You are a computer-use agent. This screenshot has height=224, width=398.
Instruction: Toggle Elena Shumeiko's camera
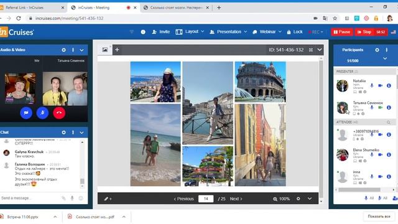[x=380, y=155]
